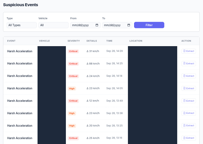Click the High badge for Δ 20 km/h
203x144 pixels.
coord(72,126)
